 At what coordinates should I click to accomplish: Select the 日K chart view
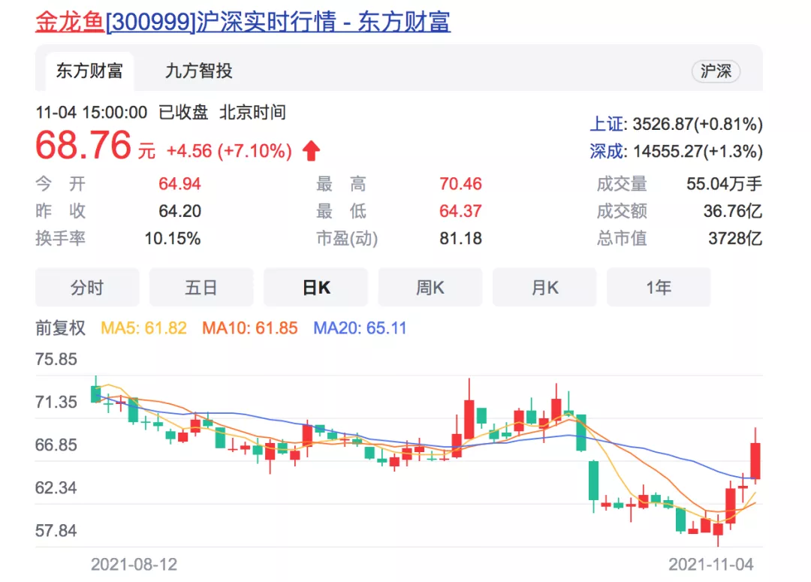click(315, 288)
